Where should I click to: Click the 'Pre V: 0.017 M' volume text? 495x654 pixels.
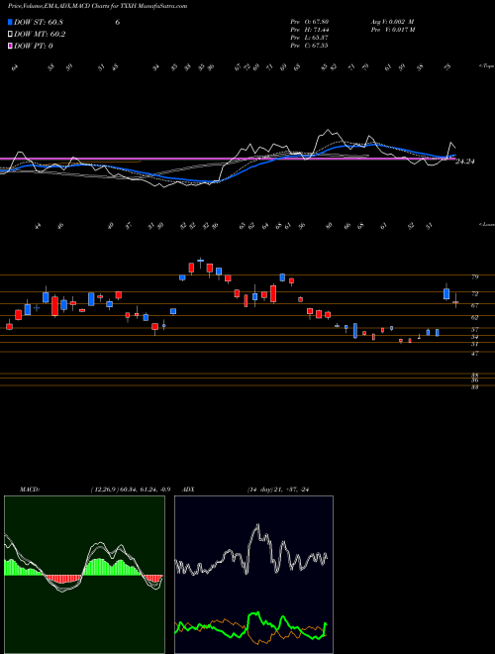[x=392, y=30]
